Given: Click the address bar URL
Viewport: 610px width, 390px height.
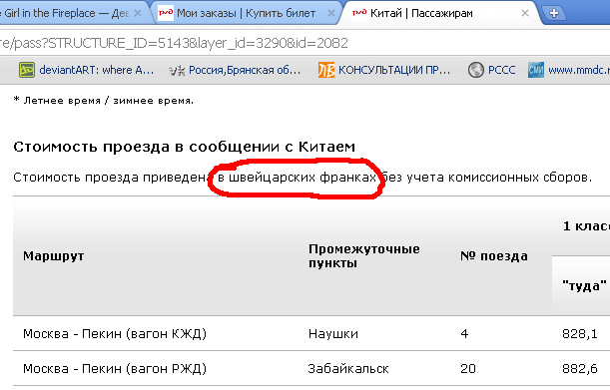Looking at the screenshot, I should pos(174,43).
